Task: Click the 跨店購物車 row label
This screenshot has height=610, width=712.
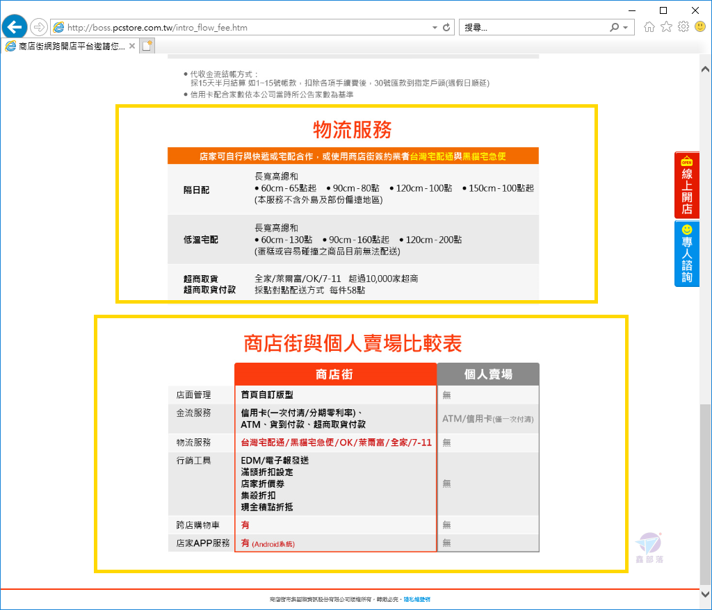Action: tap(198, 525)
